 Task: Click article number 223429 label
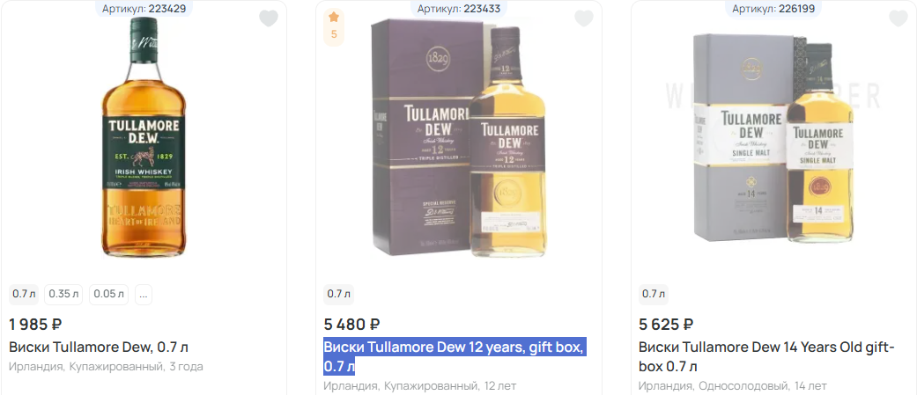(x=144, y=9)
